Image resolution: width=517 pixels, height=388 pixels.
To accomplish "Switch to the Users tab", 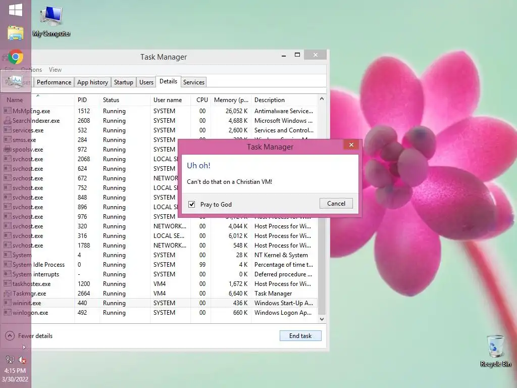I will (146, 82).
